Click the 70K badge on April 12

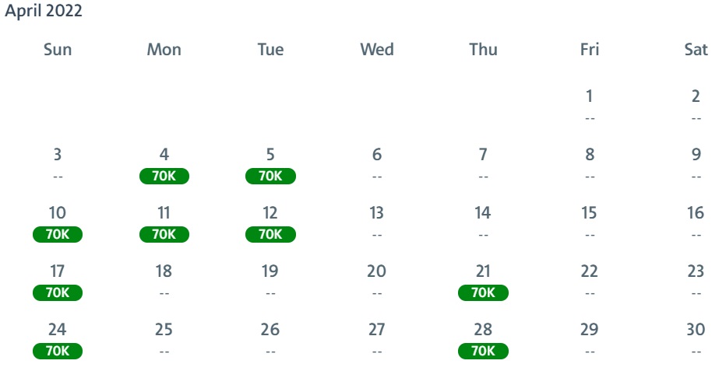(270, 234)
